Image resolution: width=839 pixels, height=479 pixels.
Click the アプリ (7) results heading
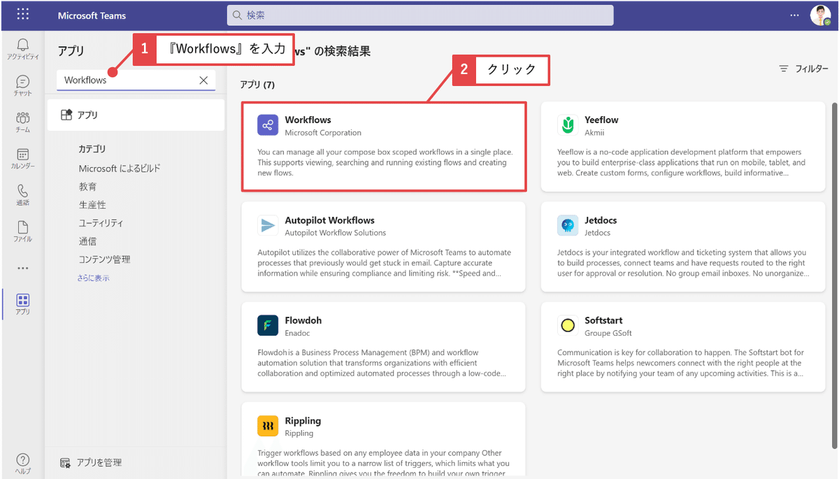click(257, 85)
